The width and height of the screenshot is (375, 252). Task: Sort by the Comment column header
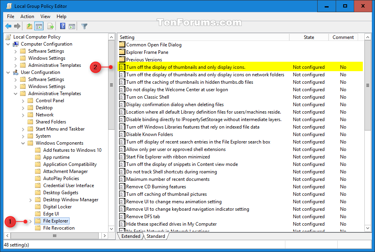pos(343,37)
